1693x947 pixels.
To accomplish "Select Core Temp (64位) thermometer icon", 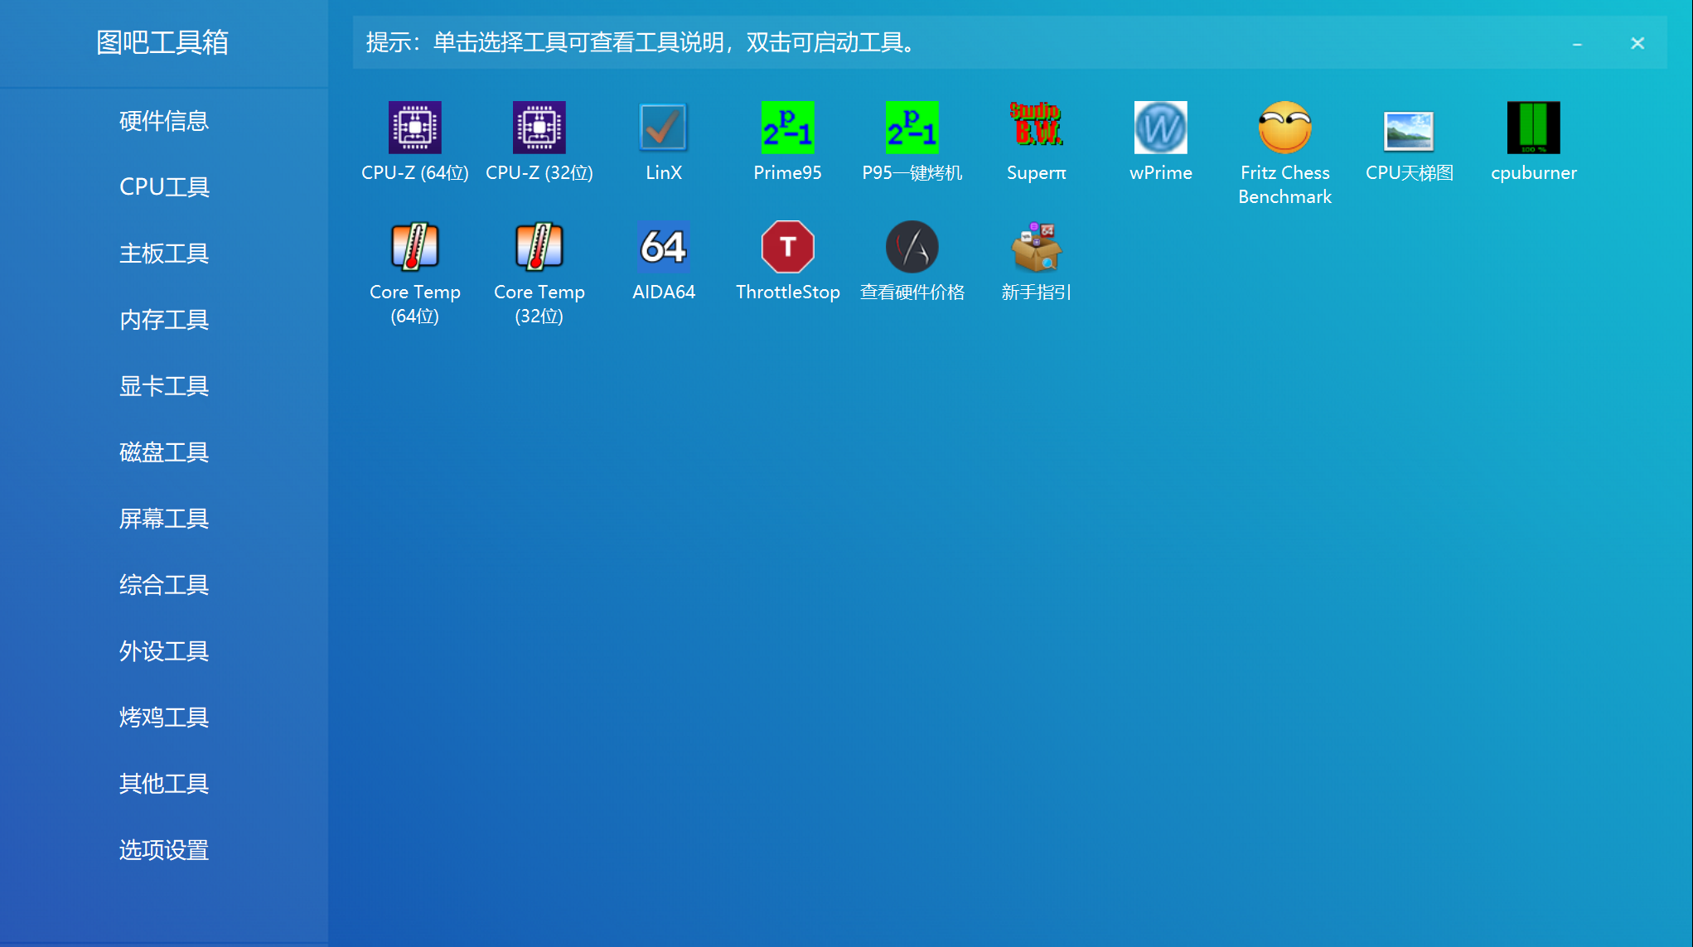I will pyautogui.click(x=414, y=247).
